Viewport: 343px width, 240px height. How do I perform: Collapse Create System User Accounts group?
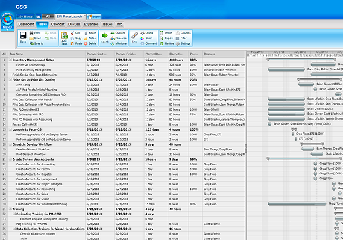10,159
